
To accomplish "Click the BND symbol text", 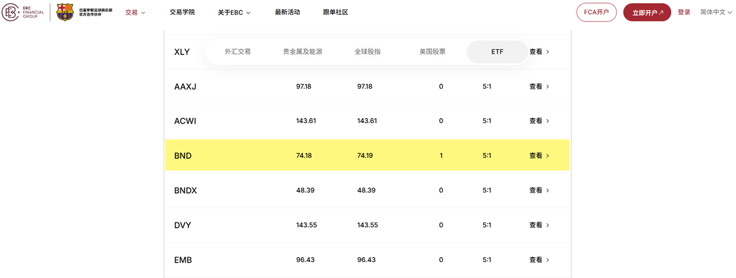I will [183, 156].
